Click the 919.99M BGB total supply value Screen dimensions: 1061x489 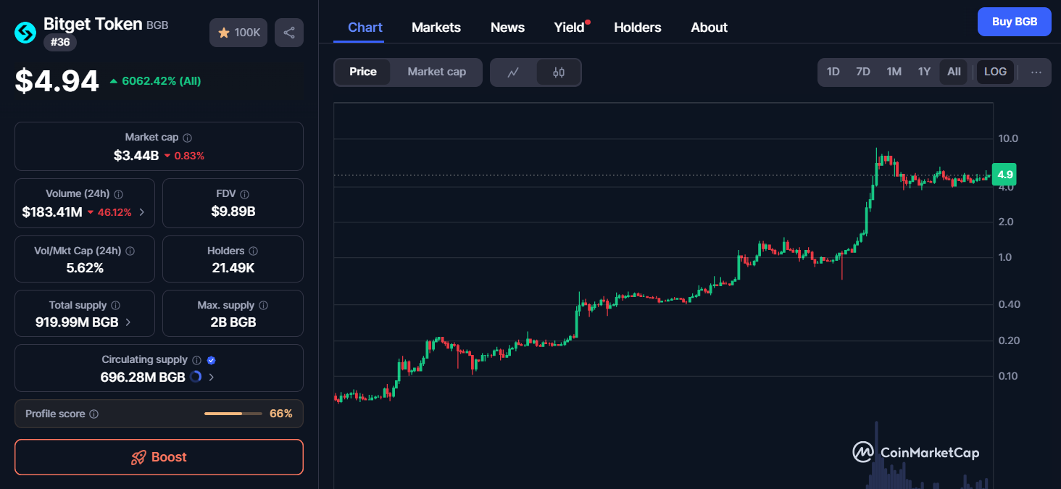(x=77, y=322)
